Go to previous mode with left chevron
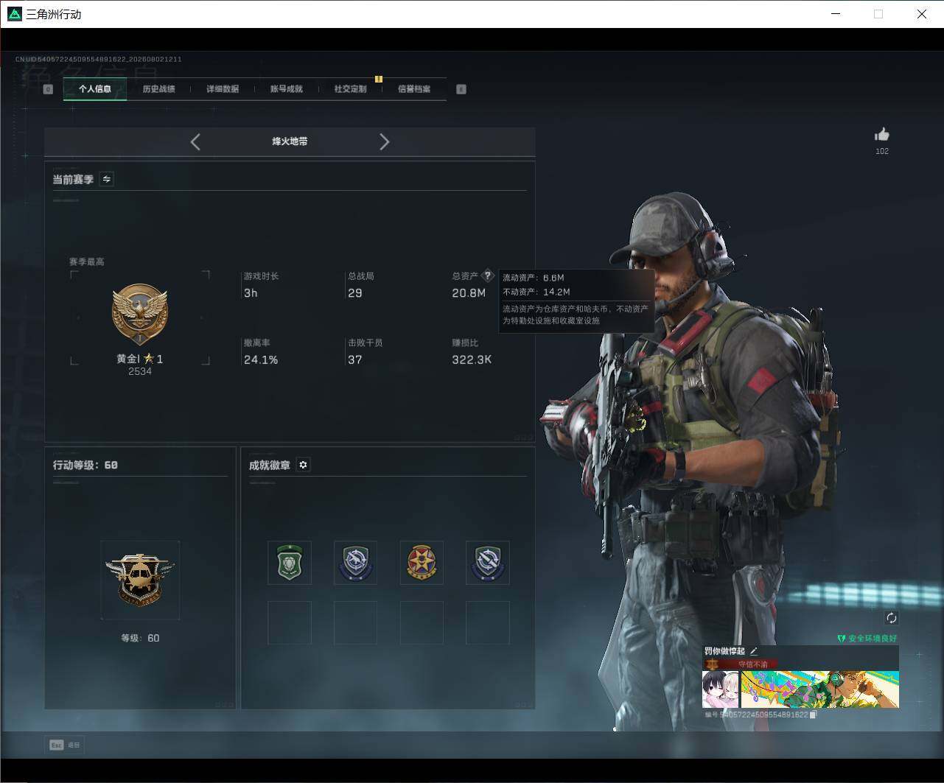Image resolution: width=944 pixels, height=783 pixels. tap(195, 141)
